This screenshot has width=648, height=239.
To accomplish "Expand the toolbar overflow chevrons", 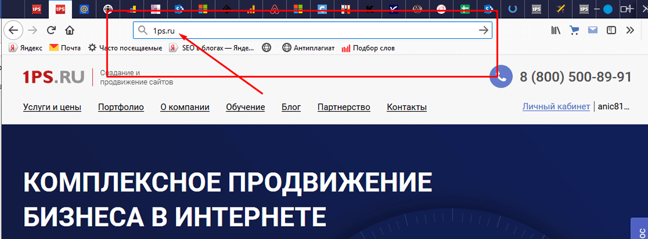I will [630, 30].
